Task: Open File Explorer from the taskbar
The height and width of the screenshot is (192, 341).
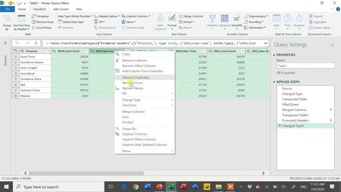Action: [218, 187]
